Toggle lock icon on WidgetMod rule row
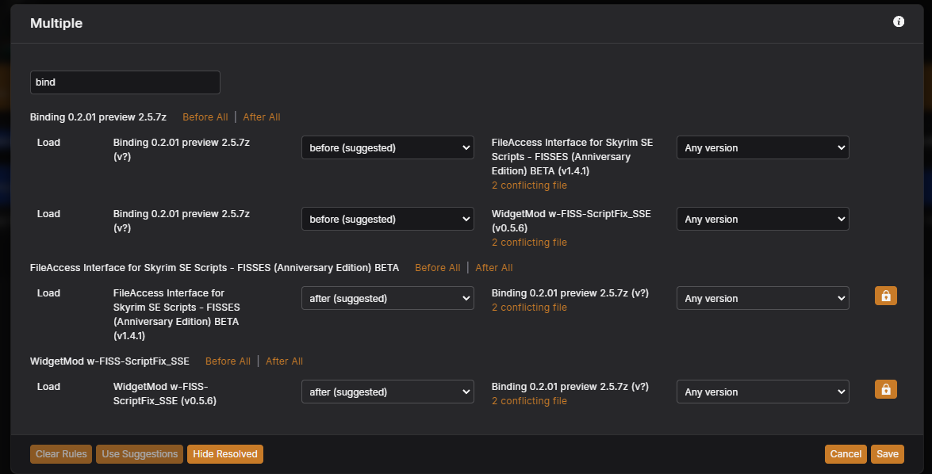932x474 pixels. 886,389
